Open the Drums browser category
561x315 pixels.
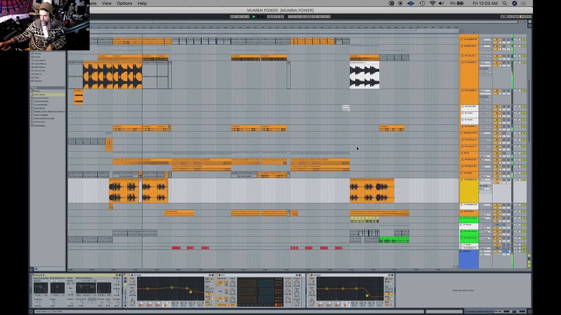(37, 57)
